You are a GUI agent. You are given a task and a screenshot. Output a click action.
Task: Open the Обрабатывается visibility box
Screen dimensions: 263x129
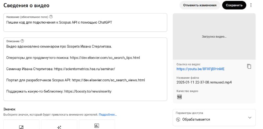click(214, 118)
